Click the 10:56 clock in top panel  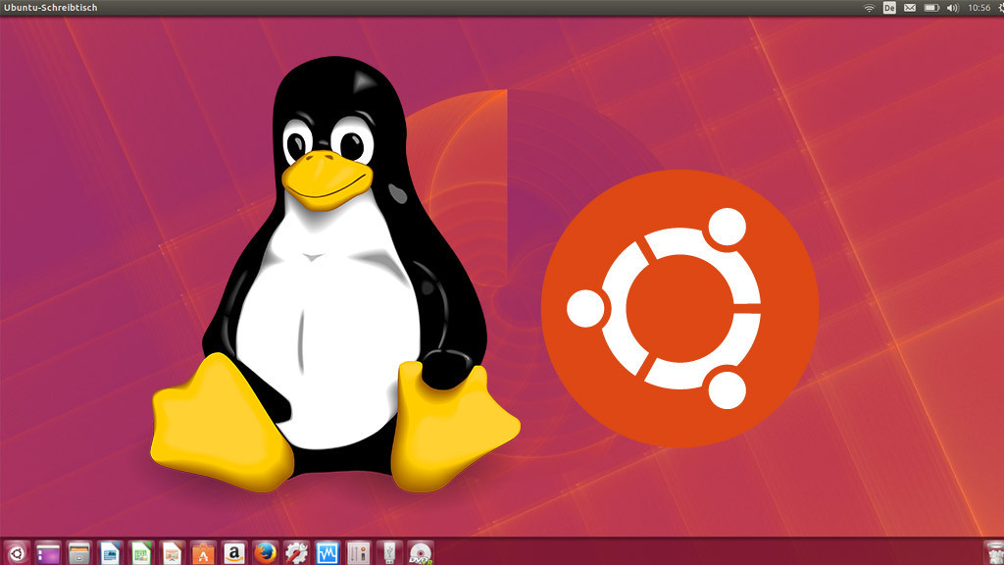point(979,8)
